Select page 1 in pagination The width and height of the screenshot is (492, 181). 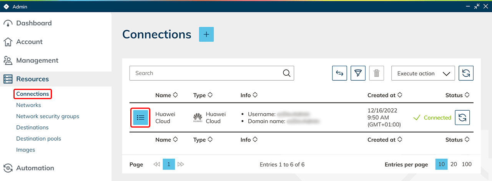[x=169, y=164]
